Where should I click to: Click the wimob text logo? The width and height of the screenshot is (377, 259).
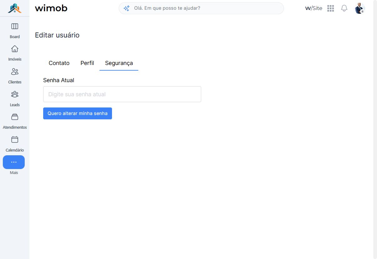(51, 8)
